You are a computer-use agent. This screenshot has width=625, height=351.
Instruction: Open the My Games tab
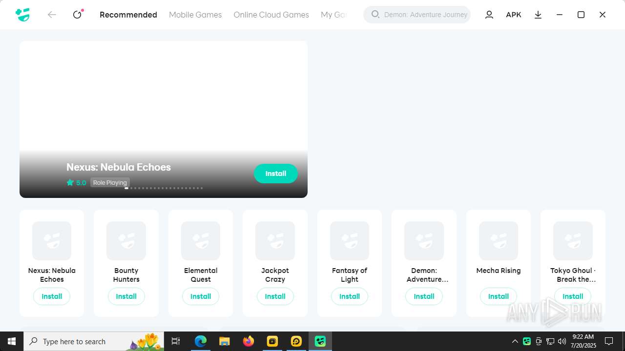(x=334, y=15)
